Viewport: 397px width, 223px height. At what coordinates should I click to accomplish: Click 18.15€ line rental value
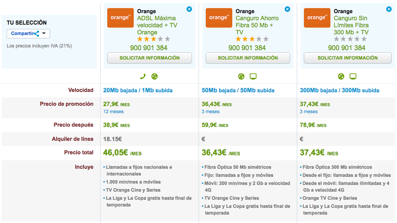tap(112, 139)
